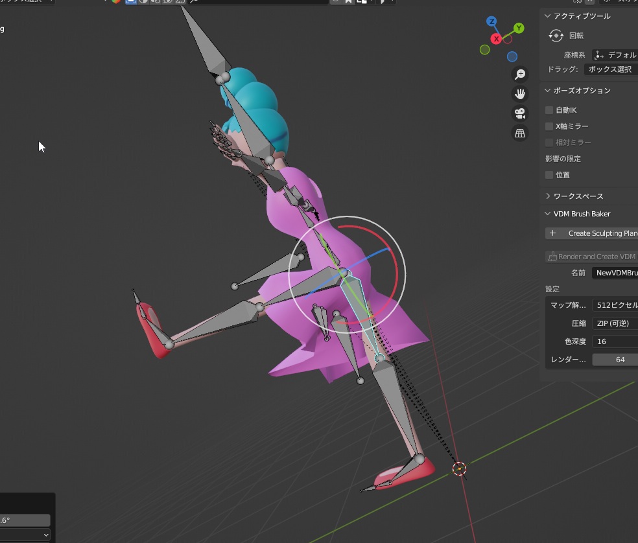Expand the ワークスペース panel
Viewport: 638px width, 543px height.
click(578, 196)
